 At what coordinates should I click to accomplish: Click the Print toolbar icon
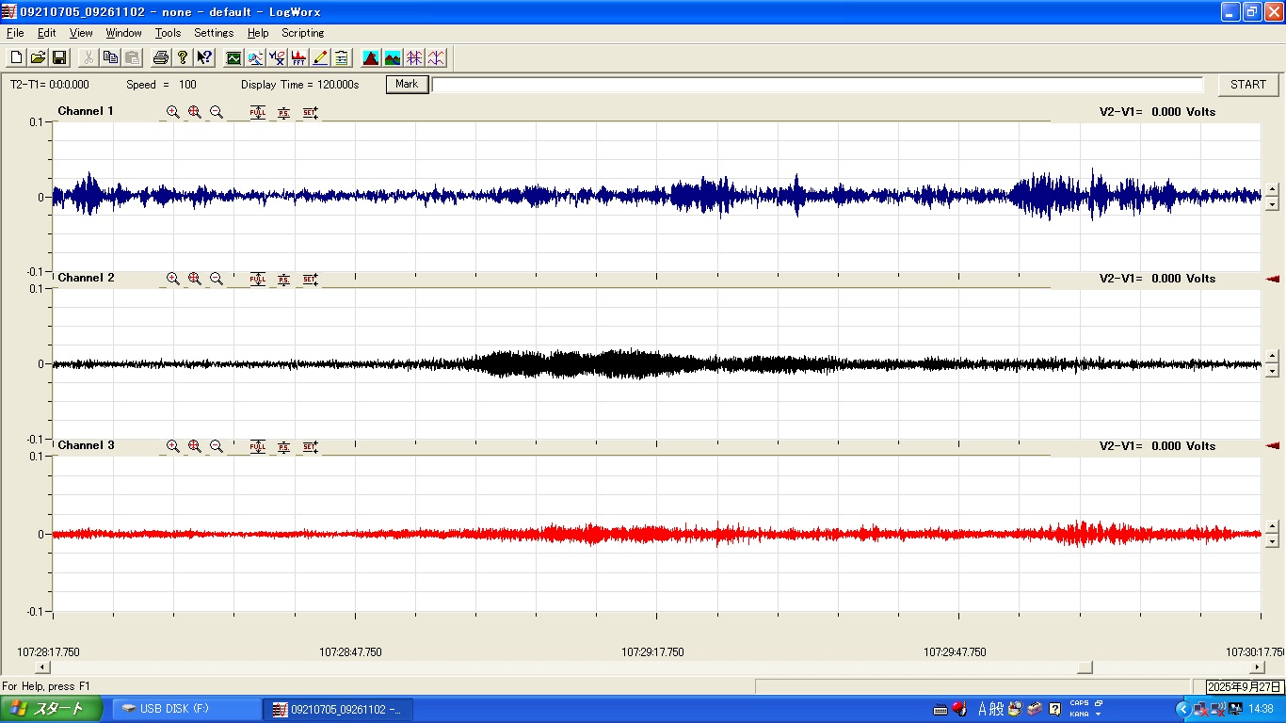point(161,57)
